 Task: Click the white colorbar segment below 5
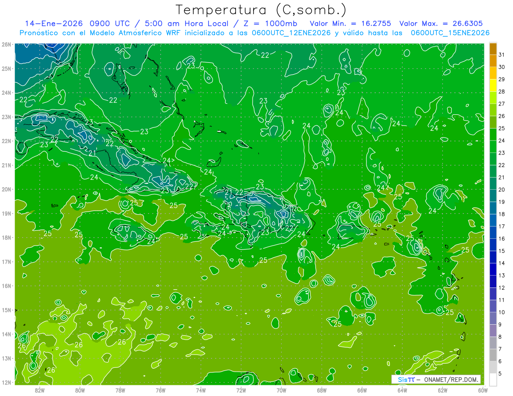493,380
